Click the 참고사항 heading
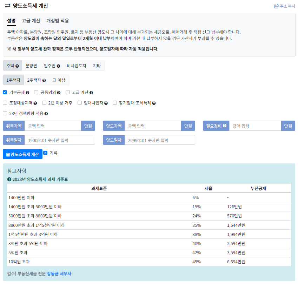Viewport: 298px width, 284px height. point(17,171)
